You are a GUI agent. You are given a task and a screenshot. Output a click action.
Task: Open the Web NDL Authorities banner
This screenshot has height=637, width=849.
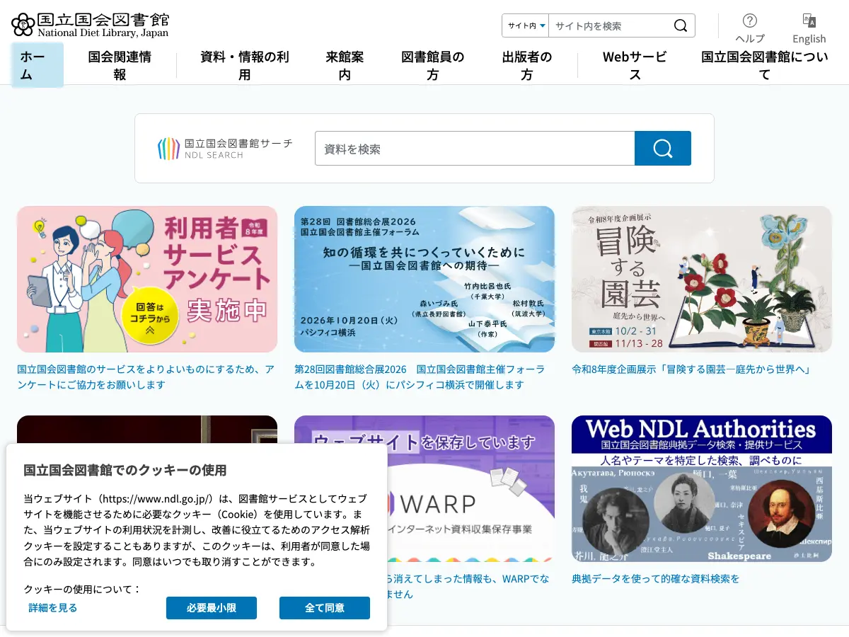click(x=702, y=488)
